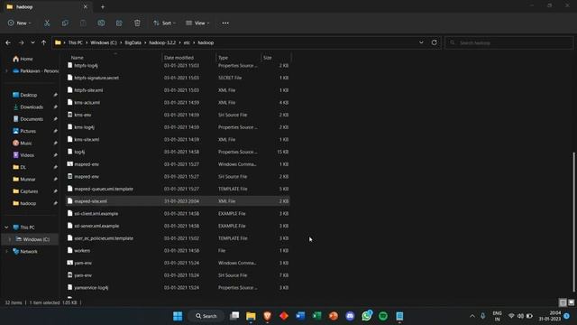Image resolution: width=577 pixels, height=325 pixels.
Task: Select the kms-site.xml file
Action: (x=178, y=140)
